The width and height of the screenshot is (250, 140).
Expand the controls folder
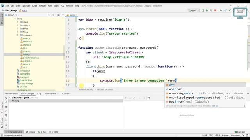click(x=18, y=25)
